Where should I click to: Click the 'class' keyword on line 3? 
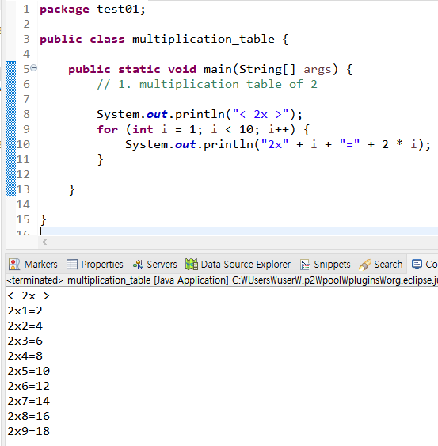click(107, 39)
